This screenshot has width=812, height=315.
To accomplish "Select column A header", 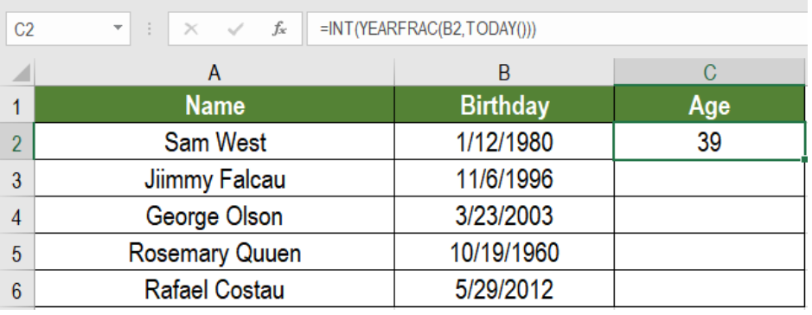I will pos(214,73).
